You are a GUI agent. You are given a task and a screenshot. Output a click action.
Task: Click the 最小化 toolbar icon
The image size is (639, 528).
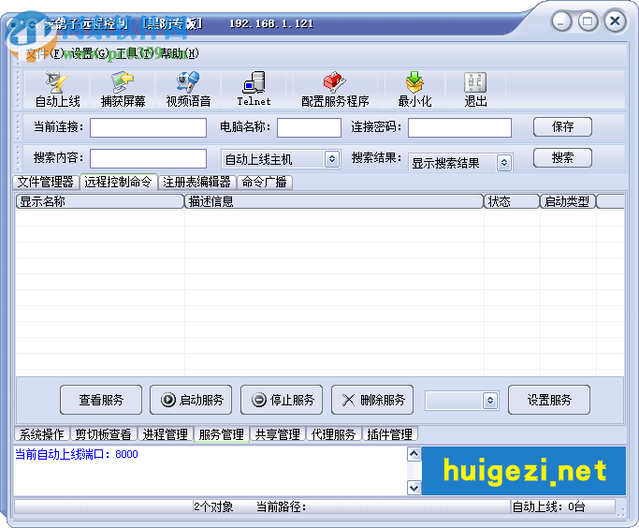(414, 89)
